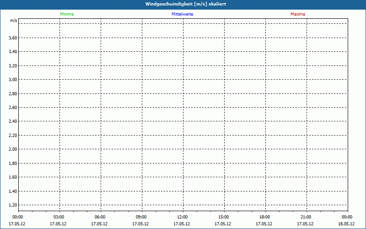Click the 3,40 y-axis value
This screenshot has width=366, height=229.
click(13, 52)
